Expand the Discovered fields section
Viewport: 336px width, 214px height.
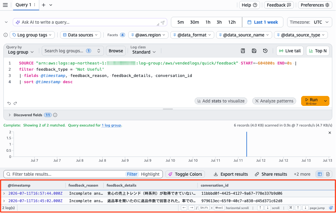coord(10,115)
